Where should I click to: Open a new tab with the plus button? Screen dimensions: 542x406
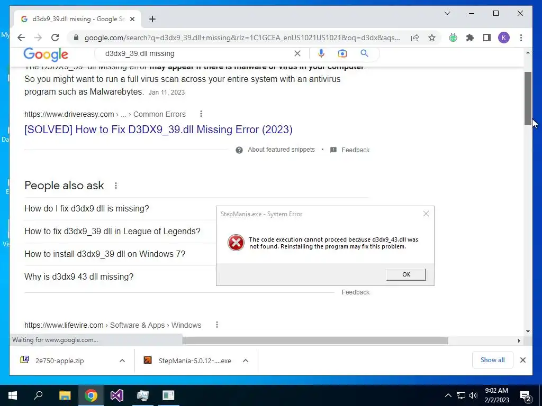coord(152,19)
